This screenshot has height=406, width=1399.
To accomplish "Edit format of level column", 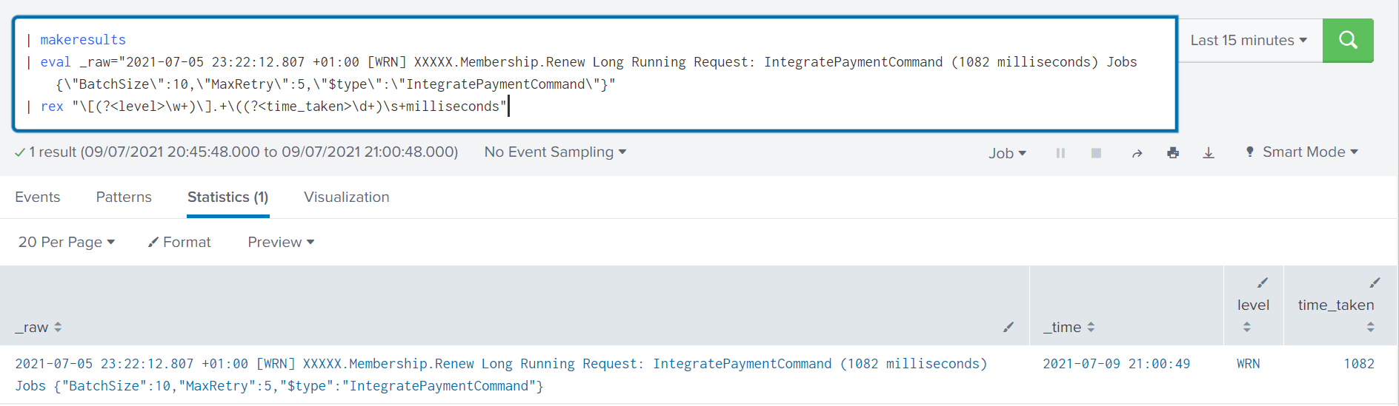I will 1263,282.
